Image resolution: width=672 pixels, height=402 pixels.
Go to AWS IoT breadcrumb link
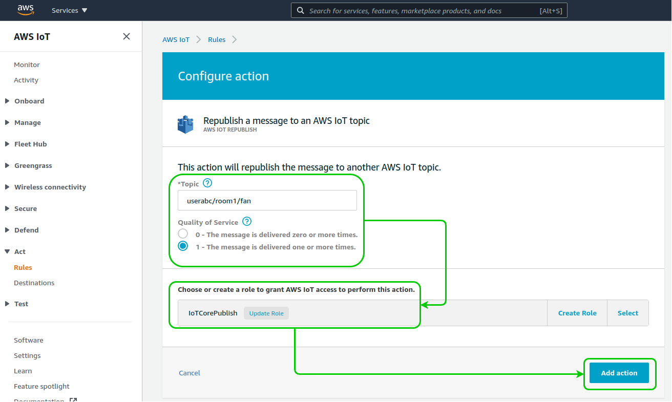(176, 39)
